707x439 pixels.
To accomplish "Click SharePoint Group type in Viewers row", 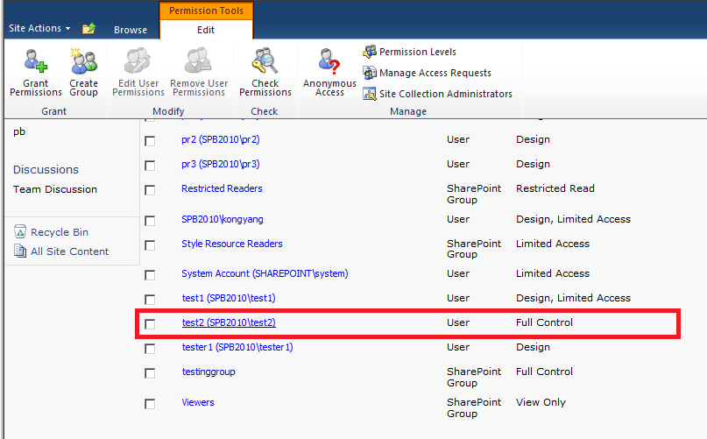I will [473, 407].
